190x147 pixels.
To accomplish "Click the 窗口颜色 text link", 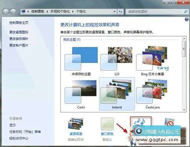I will click(107, 134).
